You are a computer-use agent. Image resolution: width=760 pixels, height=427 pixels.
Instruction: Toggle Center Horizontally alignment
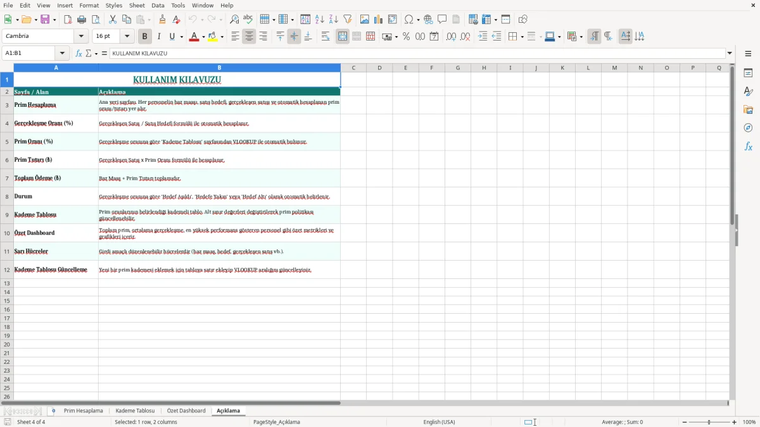coord(249,37)
